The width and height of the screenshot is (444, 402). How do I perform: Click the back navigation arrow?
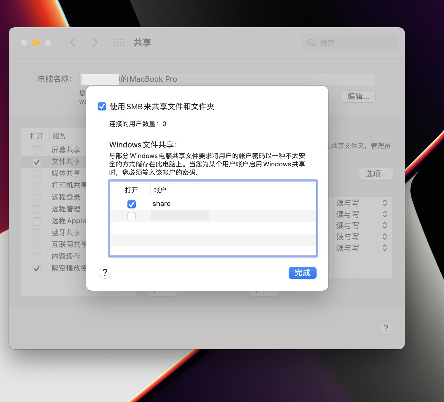[x=73, y=42]
